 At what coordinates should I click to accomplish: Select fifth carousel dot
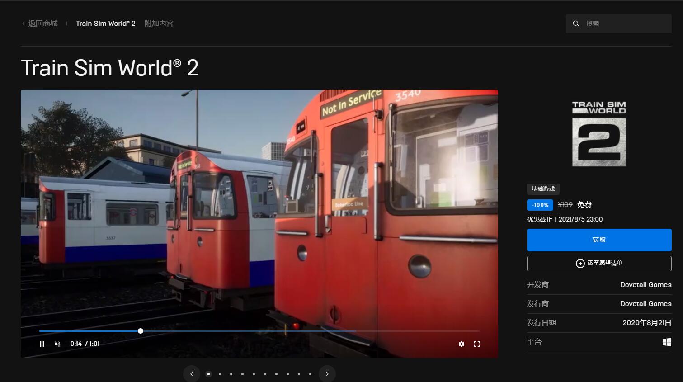[254, 374]
